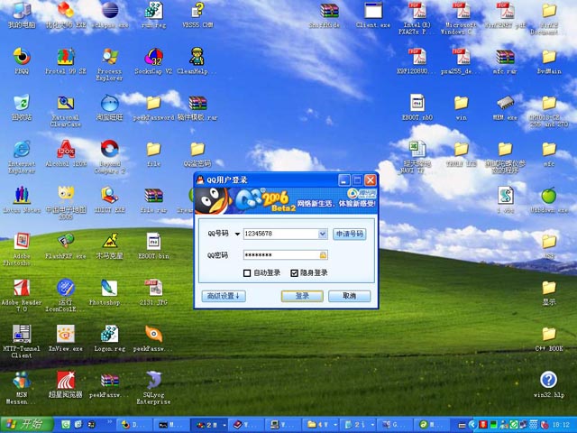Select the run.reg registry file icon
Screen dimensions: 577x433
coord(153,11)
